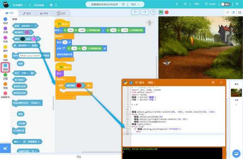
Task: Open 鼠标指针 dropdown in 距离 block
Action: coord(24,46)
